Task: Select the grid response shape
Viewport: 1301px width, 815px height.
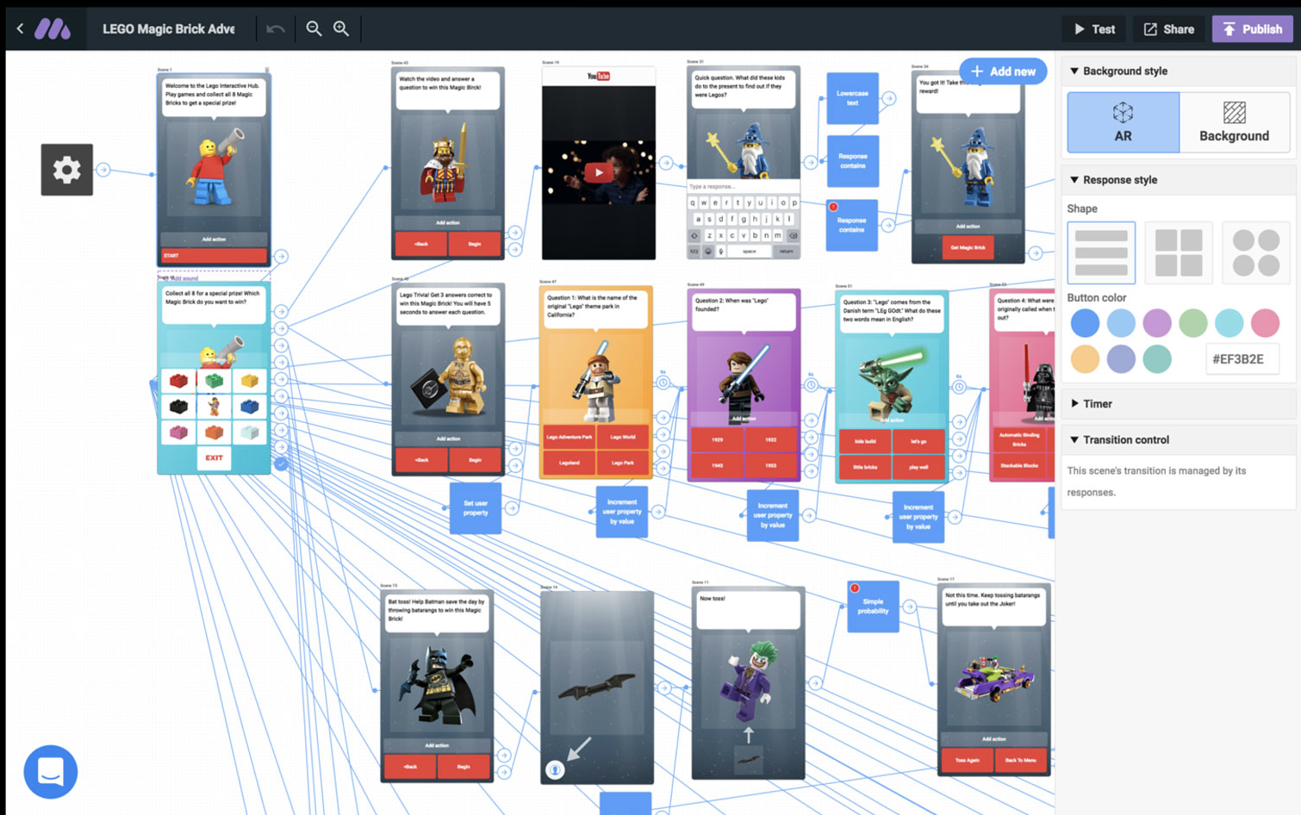Action: coord(1178,252)
